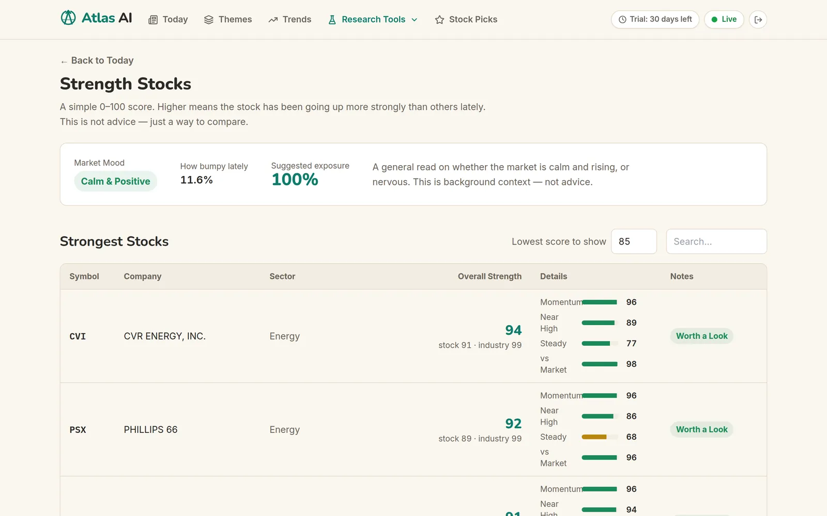Click the Market Mood label
Viewport: 827px width, 516px height.
pos(99,163)
